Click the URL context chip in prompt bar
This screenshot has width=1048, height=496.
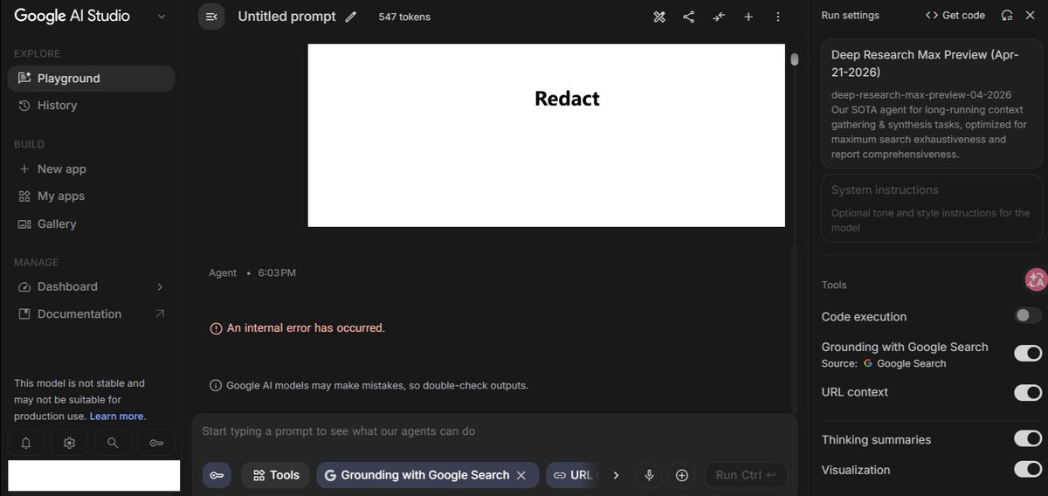click(x=574, y=475)
